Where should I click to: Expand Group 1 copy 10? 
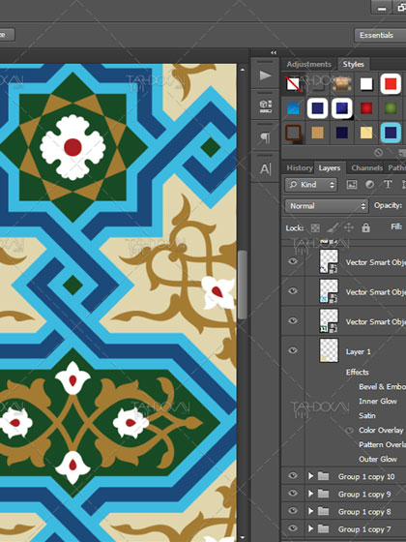(310, 476)
